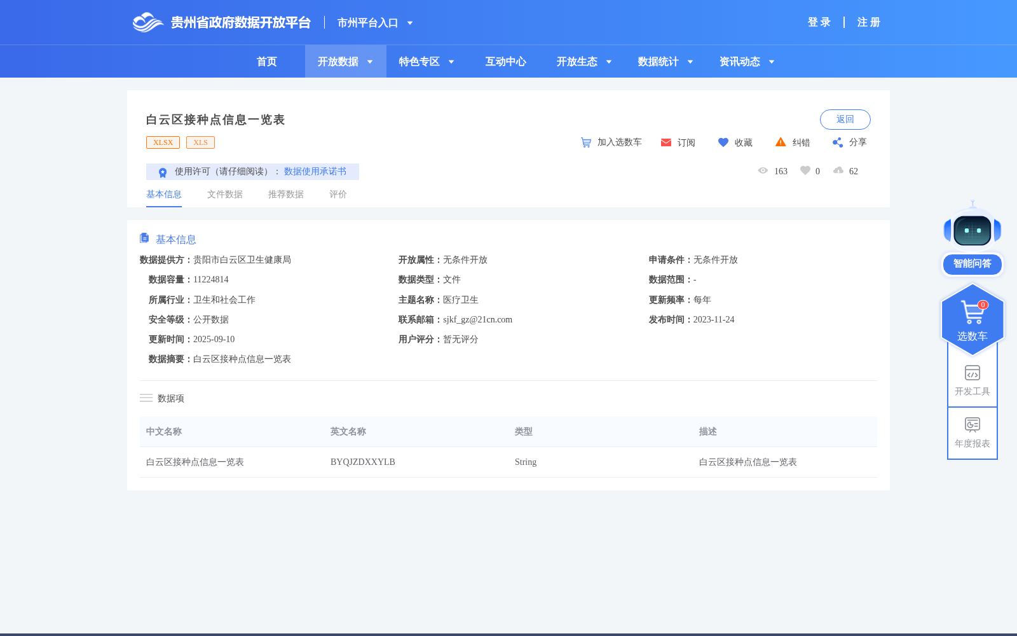The height and width of the screenshot is (636, 1017).
Task: Click the email sjkf_gz@21cn.com
Action: point(477,320)
